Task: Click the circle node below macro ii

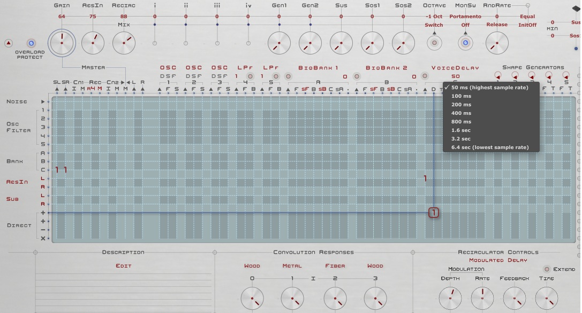Action: (x=186, y=43)
